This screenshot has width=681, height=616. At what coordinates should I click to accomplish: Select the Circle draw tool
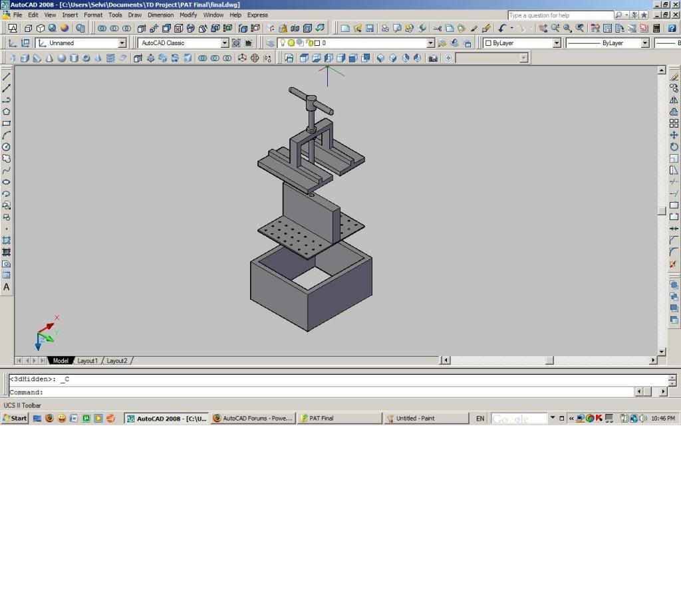[7, 147]
